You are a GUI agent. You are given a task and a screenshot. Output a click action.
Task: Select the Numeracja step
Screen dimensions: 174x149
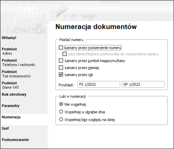(x=11, y=117)
